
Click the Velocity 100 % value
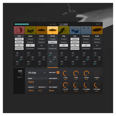(31, 90)
